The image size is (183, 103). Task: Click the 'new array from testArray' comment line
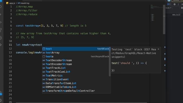(x=63, y=33)
